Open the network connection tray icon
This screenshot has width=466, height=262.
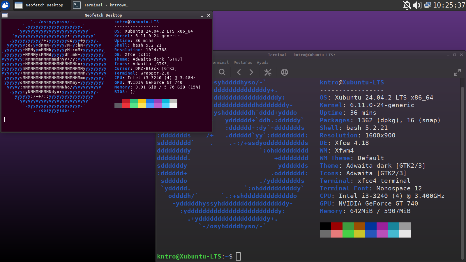click(427, 5)
